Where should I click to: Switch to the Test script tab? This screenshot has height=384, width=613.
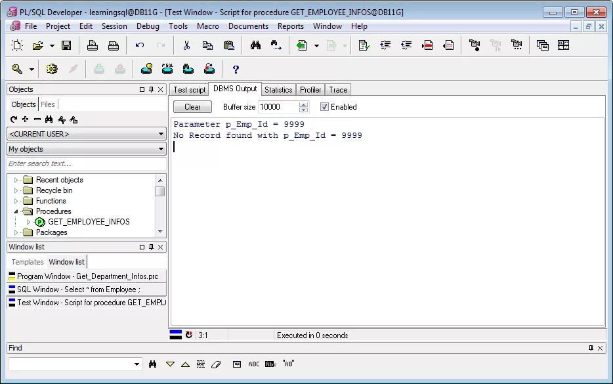(x=189, y=90)
